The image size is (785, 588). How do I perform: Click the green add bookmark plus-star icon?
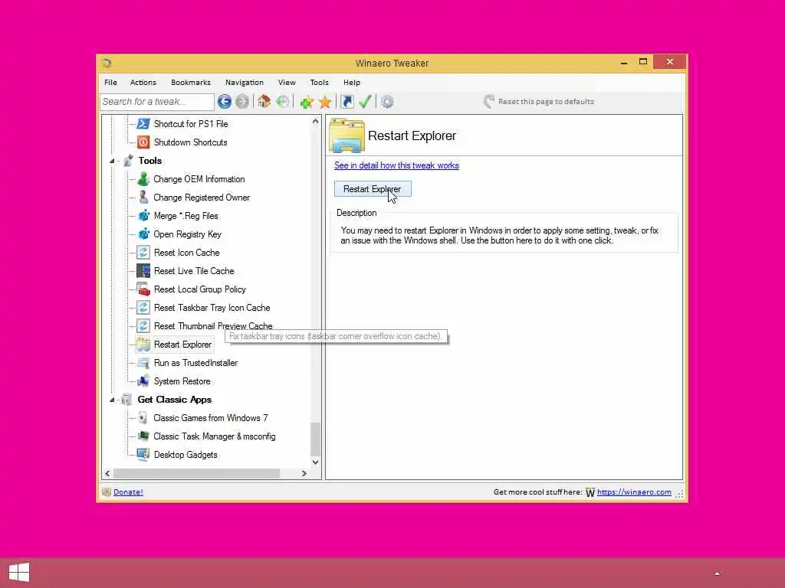pos(307,102)
